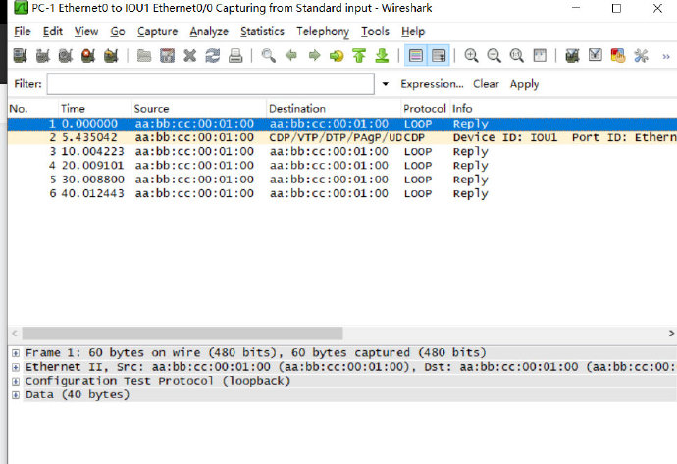Expand the Frame 1 details tree

(x=16, y=353)
